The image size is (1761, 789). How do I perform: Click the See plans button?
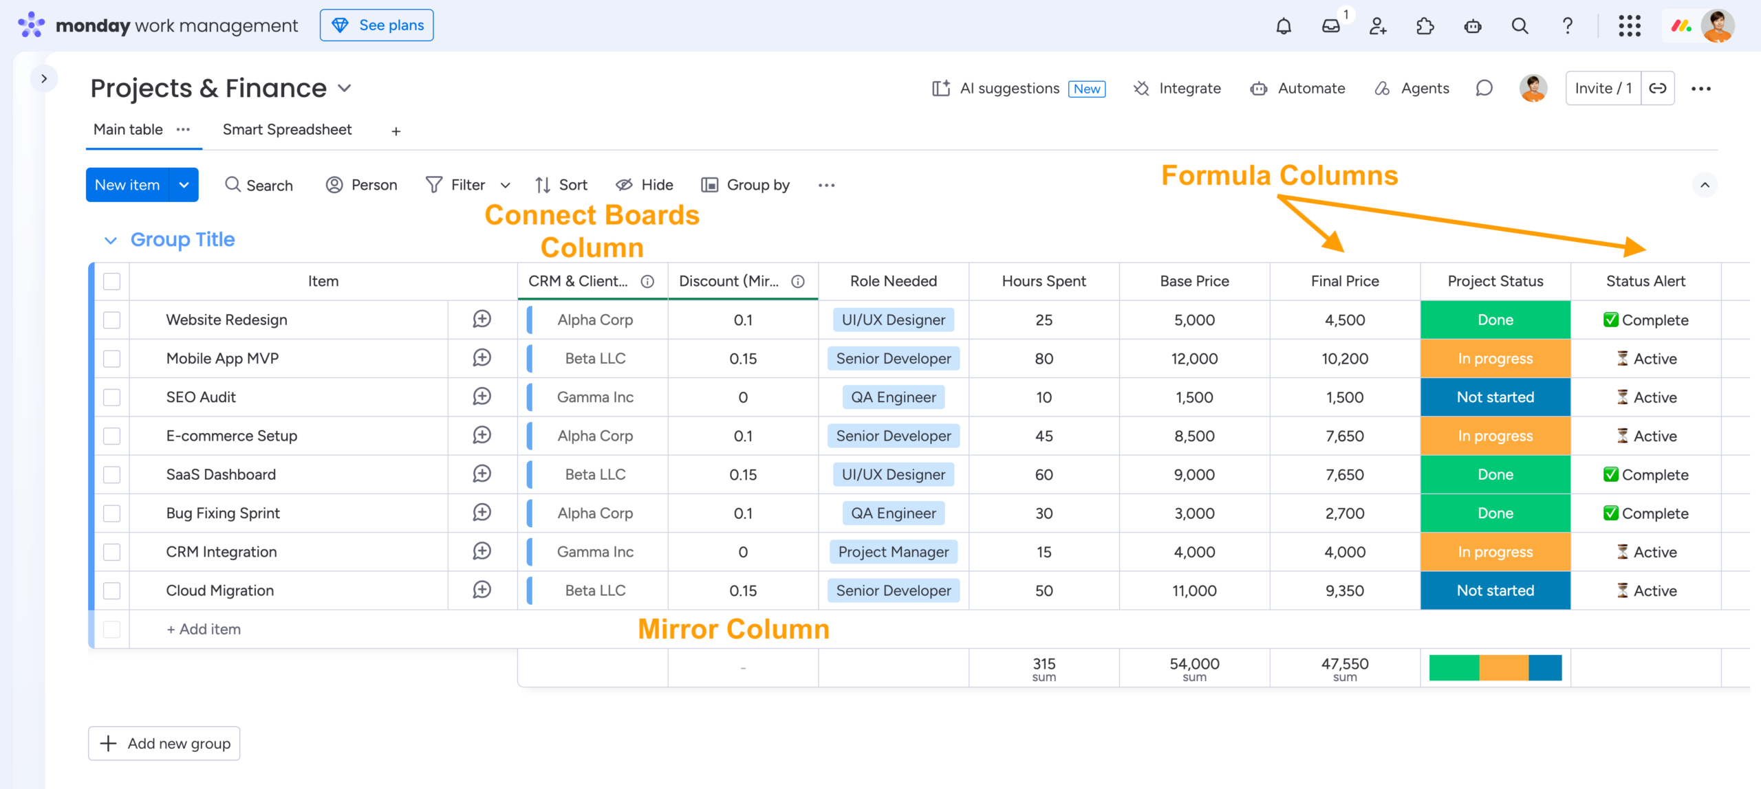tap(377, 25)
